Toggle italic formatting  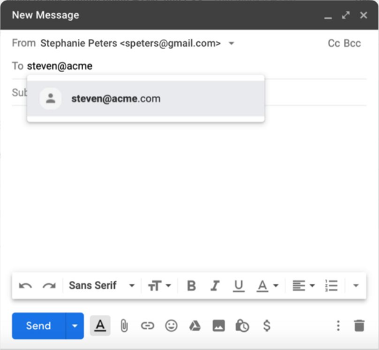click(214, 286)
